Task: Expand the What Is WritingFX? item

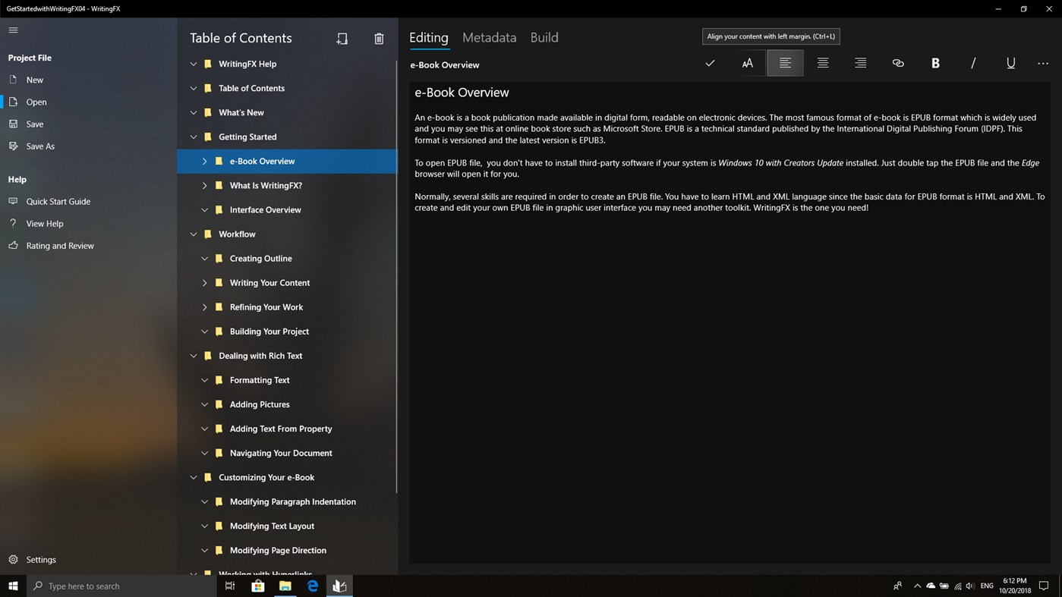Action: tap(204, 185)
